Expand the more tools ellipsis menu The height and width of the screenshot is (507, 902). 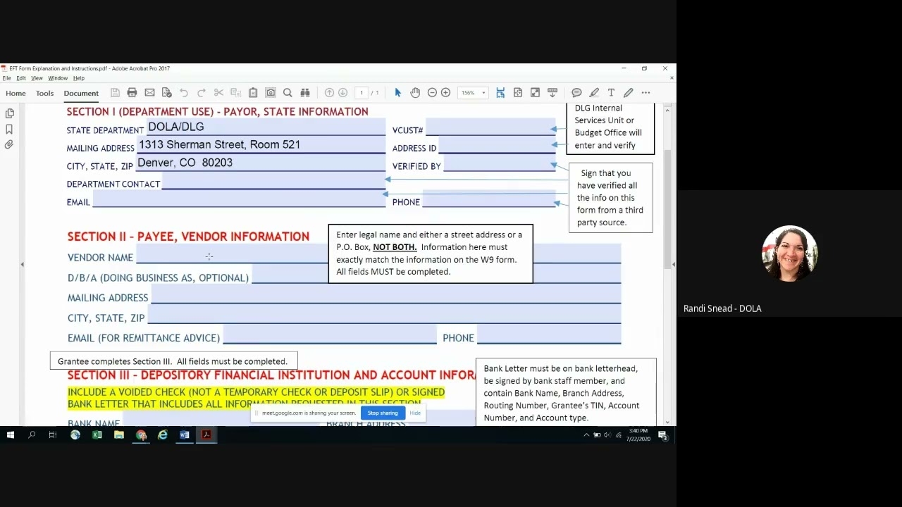tap(645, 93)
